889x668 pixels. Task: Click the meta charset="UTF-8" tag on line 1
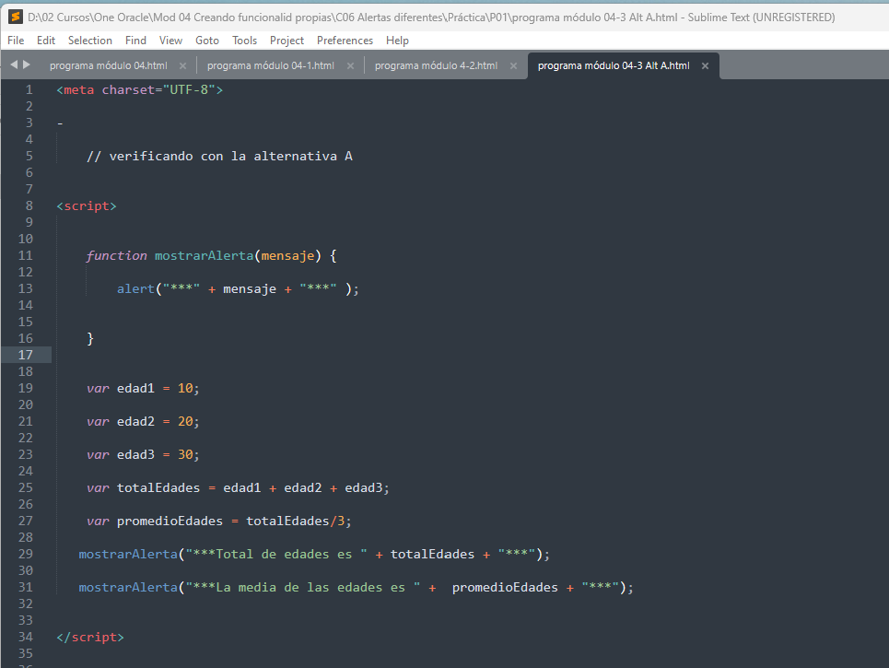[x=139, y=89]
